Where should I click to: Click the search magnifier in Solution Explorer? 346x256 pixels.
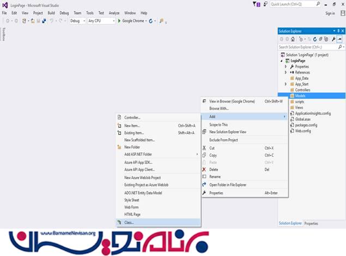[x=340, y=47]
